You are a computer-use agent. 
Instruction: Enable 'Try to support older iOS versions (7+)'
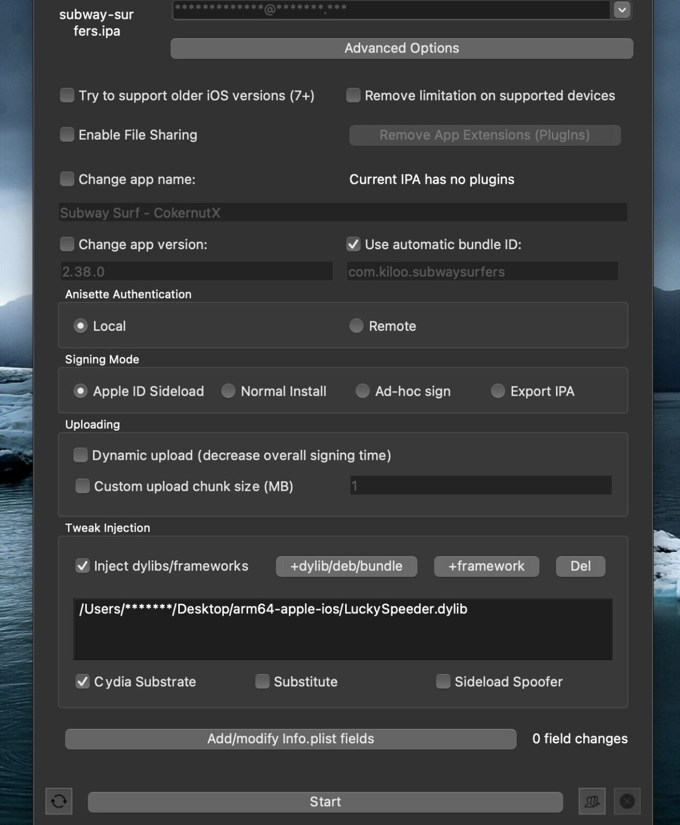pyautogui.click(x=67, y=95)
